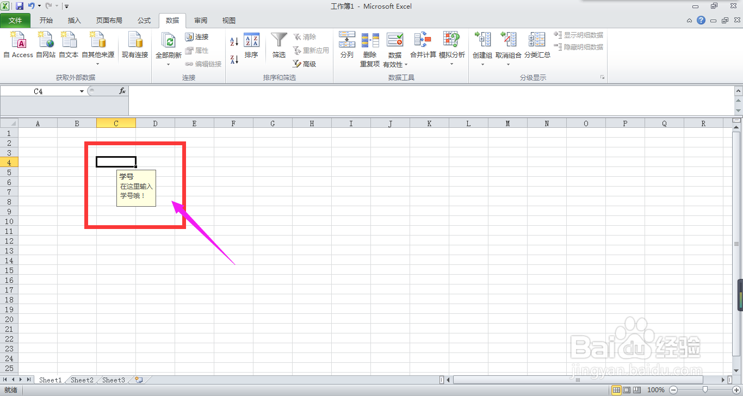Click 显示明细数据 to show detail

[x=578, y=35]
